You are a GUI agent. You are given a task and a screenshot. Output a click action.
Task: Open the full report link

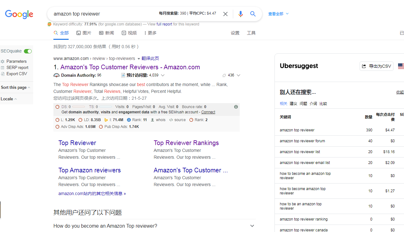[x=164, y=24]
